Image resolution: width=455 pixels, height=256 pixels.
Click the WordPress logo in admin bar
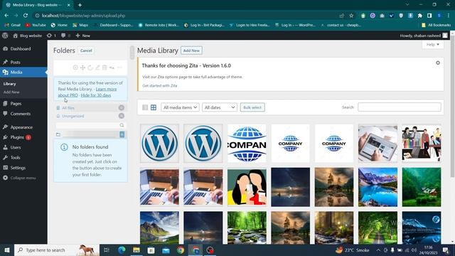(x=5, y=36)
